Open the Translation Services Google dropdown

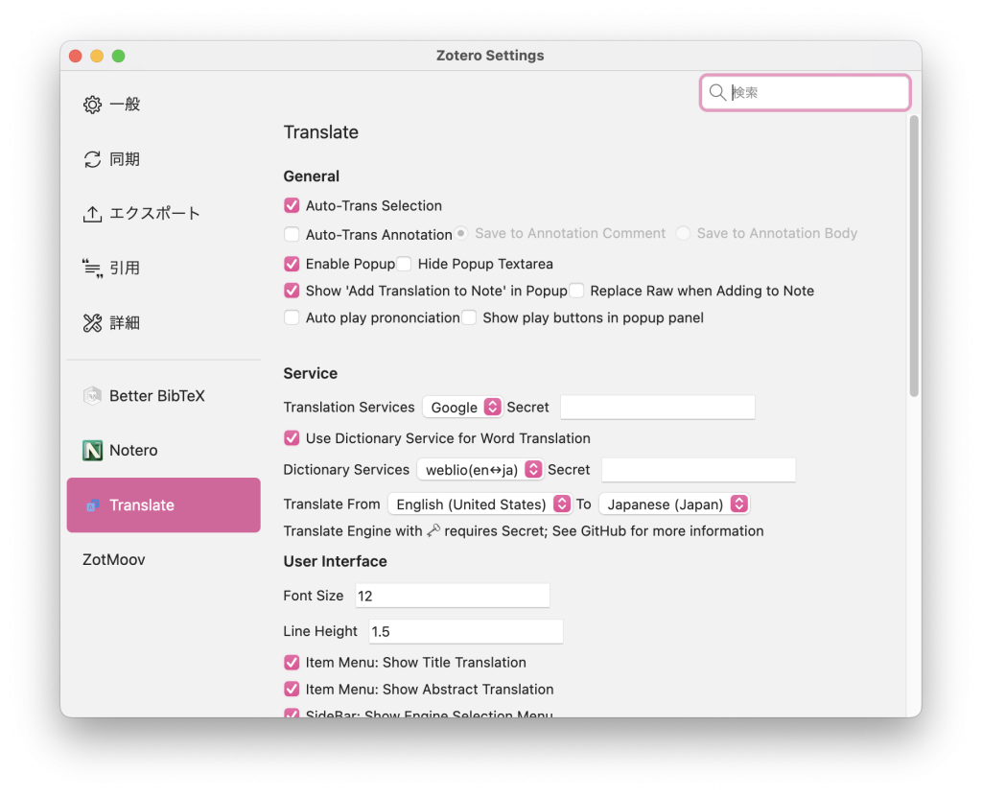coord(462,408)
